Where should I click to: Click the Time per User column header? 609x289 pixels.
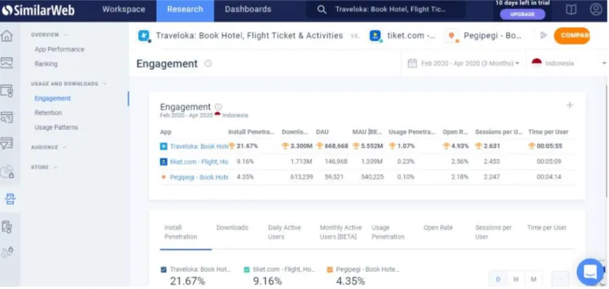tap(548, 132)
